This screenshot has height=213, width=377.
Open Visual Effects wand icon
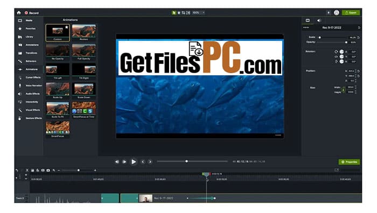pos(20,110)
